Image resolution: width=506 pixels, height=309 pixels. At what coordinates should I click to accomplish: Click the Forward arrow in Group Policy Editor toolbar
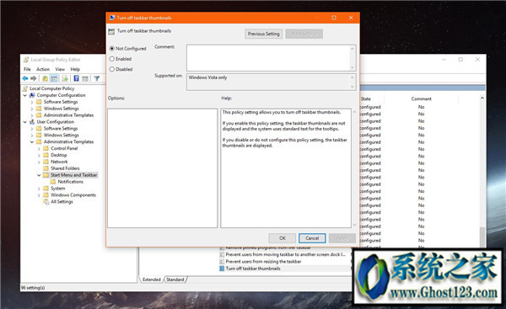[x=34, y=78]
